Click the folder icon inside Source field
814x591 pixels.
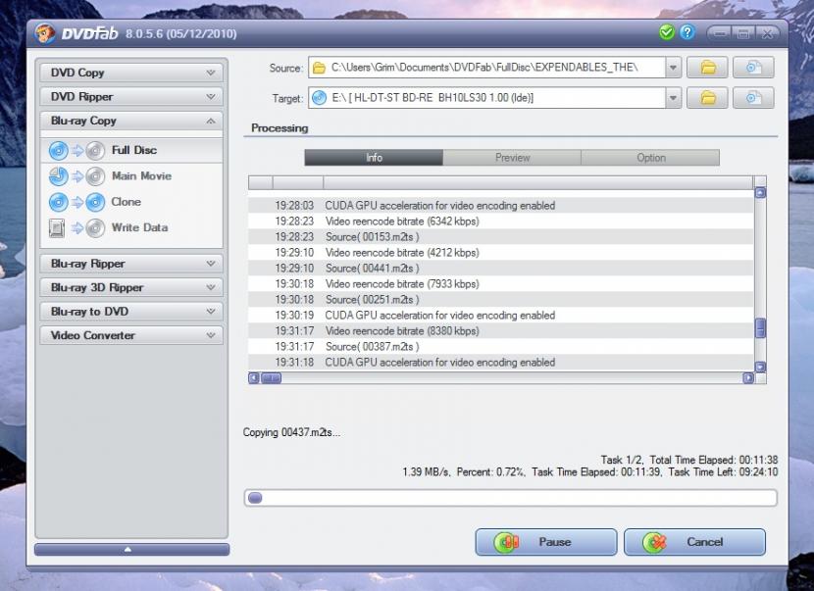click(319, 68)
